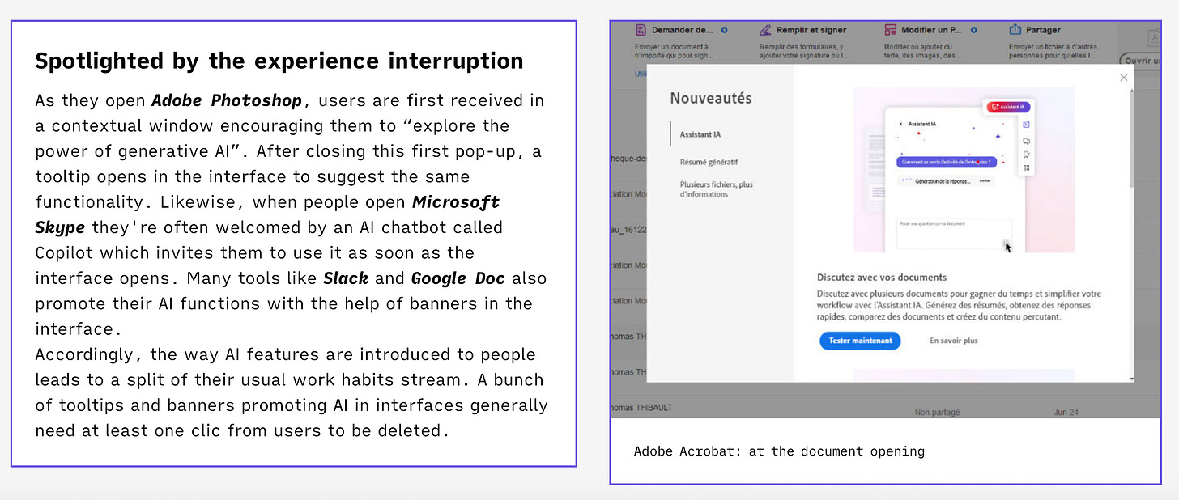Close the Nouveautés dialog with the X

click(1123, 78)
